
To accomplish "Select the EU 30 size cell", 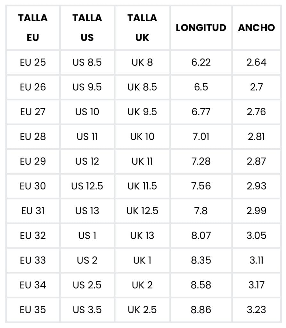I will [x=33, y=186].
